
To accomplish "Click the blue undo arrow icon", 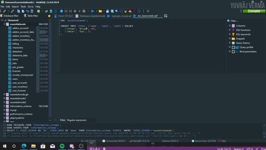I will (x=27, y=11).
